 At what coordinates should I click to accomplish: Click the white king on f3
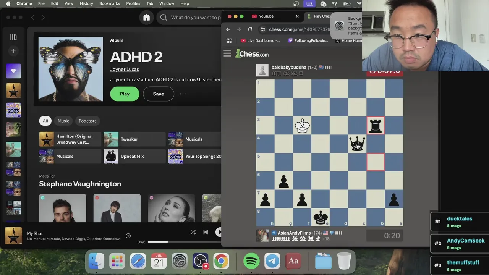tap(302, 126)
